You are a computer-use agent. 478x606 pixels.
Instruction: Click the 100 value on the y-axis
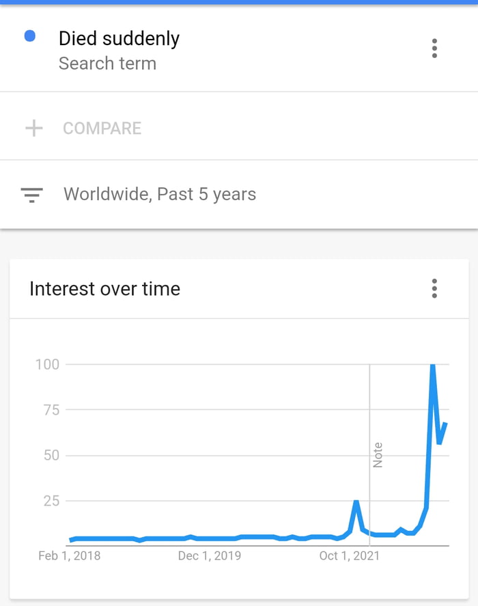pos(47,364)
